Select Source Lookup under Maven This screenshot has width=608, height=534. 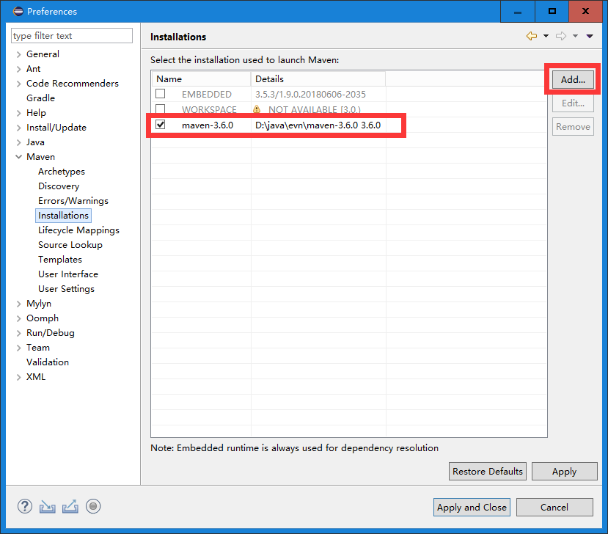pos(70,245)
